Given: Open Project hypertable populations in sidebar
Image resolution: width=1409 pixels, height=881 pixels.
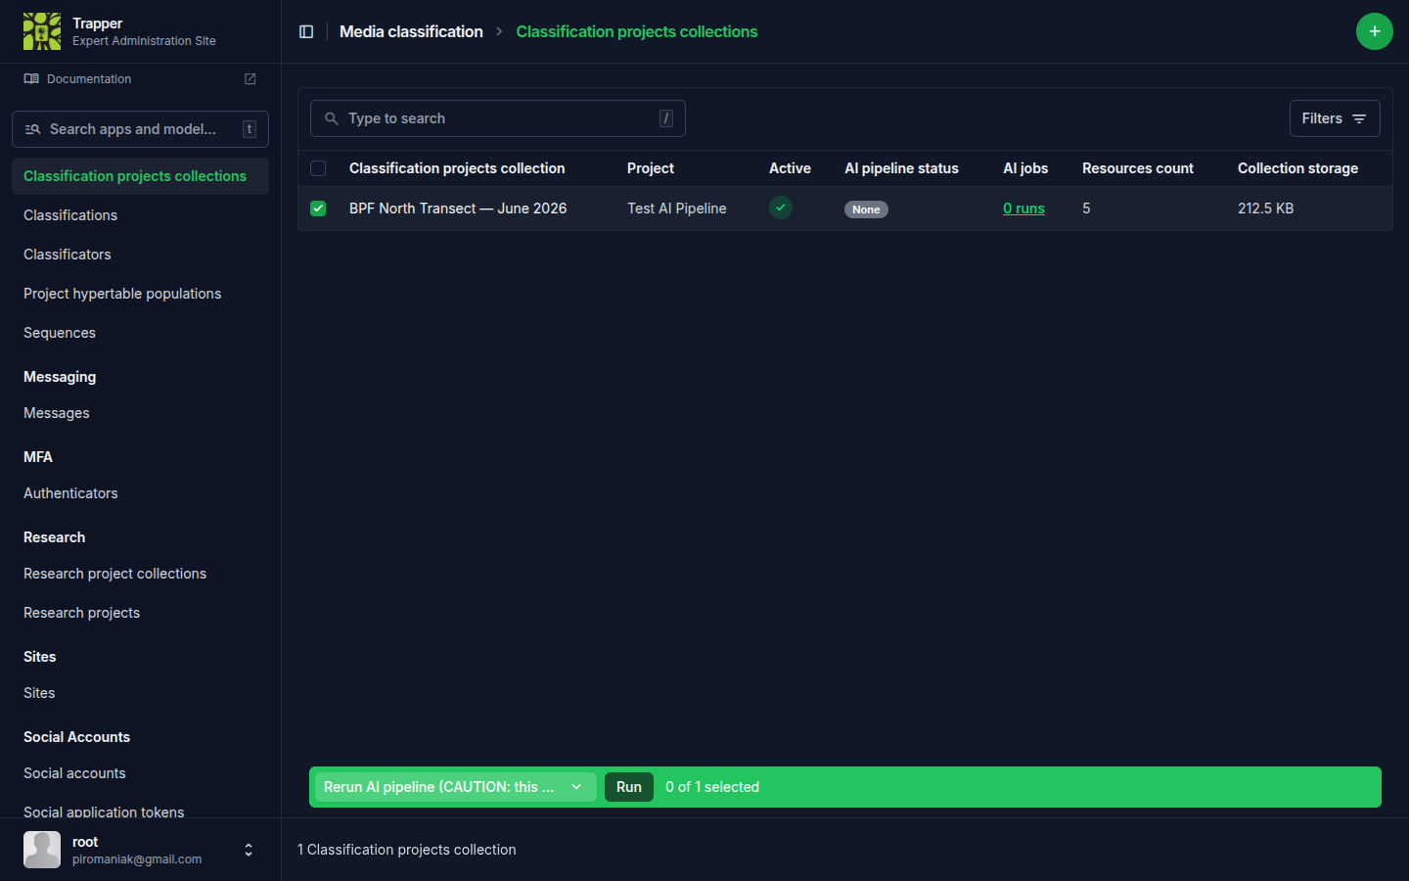Looking at the screenshot, I should click(x=122, y=294).
